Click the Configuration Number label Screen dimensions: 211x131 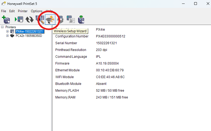[x=72, y=36]
